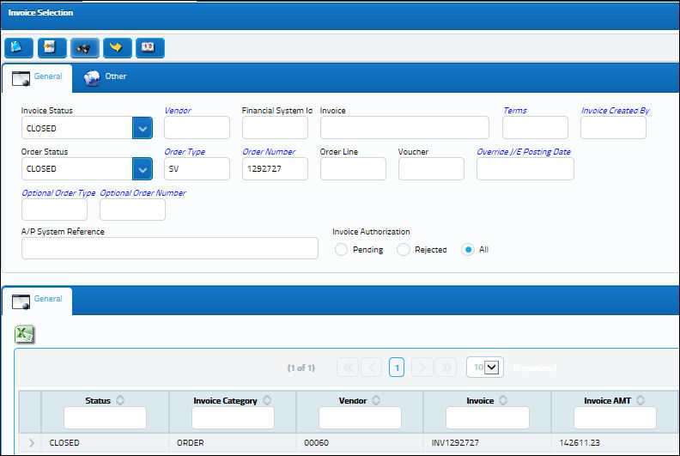Image resolution: width=680 pixels, height=456 pixels.
Task: Click vendor 00060 cell
Action: pos(316,442)
